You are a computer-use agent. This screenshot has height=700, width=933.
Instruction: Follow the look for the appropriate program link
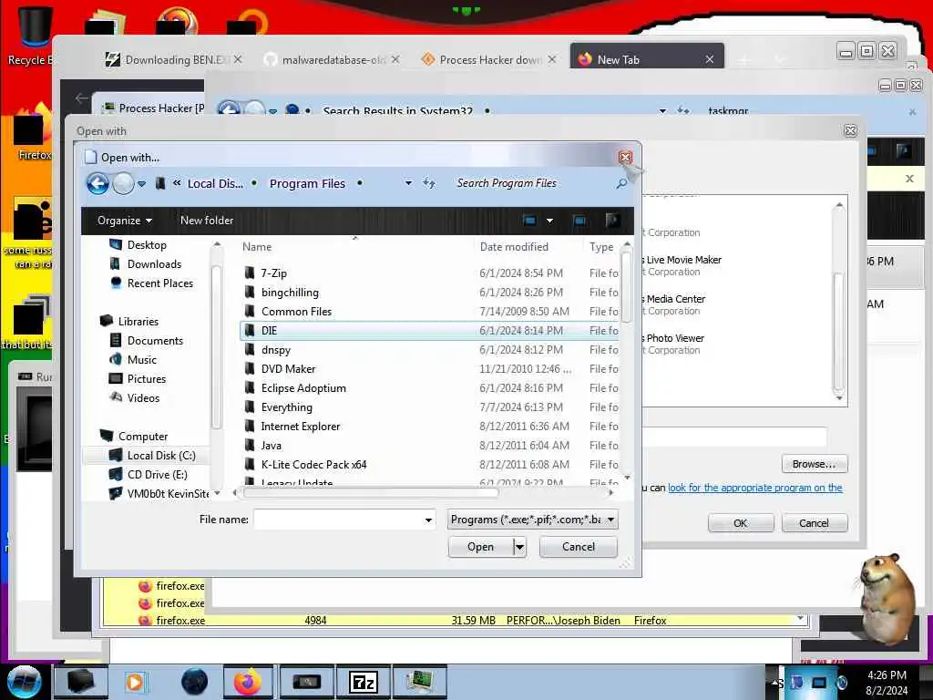point(755,488)
